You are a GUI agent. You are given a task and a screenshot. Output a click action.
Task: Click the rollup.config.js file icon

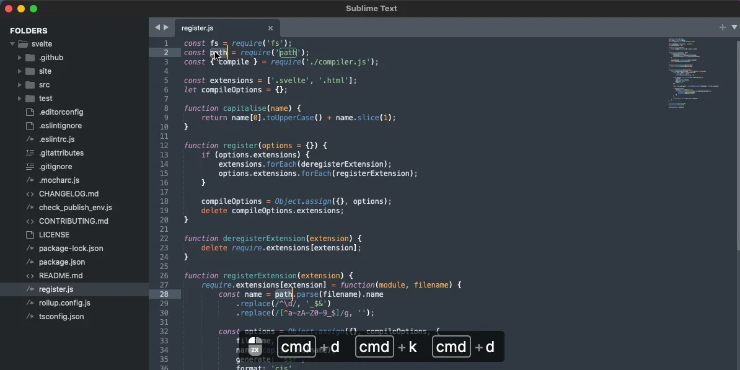(30, 303)
